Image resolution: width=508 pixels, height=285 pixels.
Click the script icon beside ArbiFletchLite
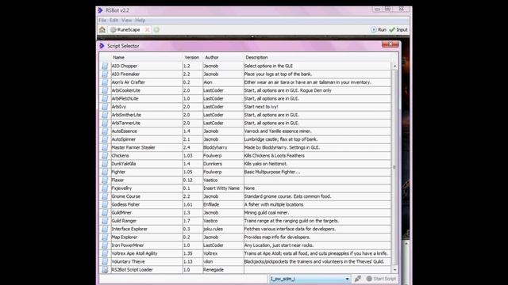(105, 98)
